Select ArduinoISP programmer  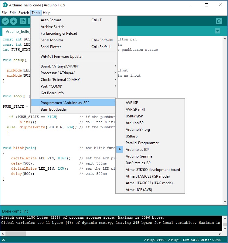tap(150, 123)
